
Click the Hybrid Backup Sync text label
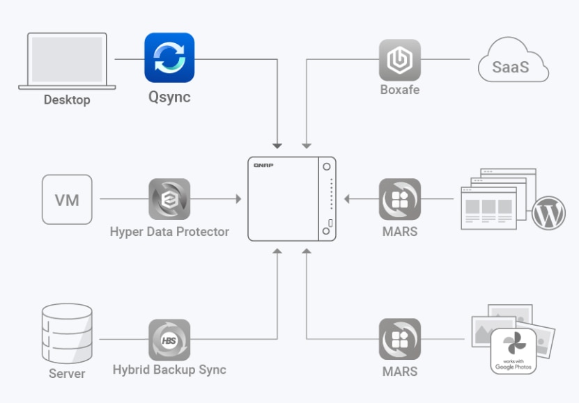(169, 370)
